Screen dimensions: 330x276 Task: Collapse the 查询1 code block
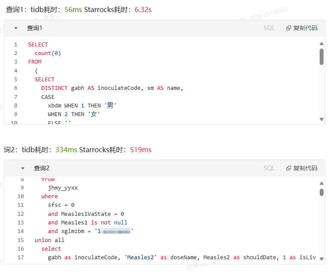tap(16, 28)
